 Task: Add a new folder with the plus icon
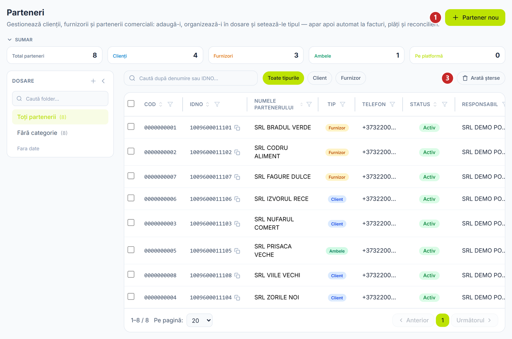click(x=93, y=81)
